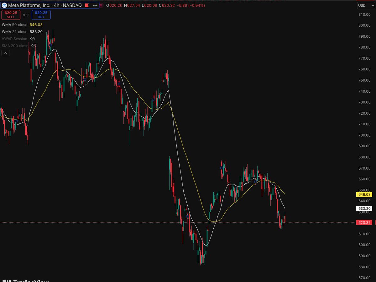Viewport: 376px width, 282px height.
Task: Click 580.00 on the price axis
Action: click(364, 267)
